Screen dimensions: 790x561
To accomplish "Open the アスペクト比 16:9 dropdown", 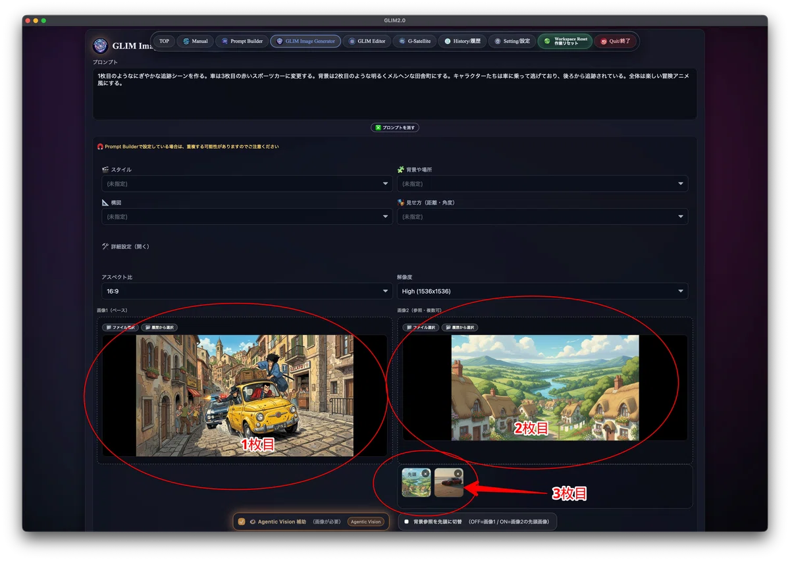I will [247, 291].
